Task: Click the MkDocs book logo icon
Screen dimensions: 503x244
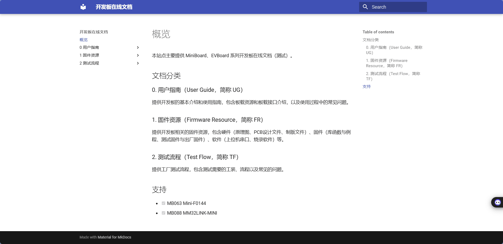Action: (x=83, y=7)
